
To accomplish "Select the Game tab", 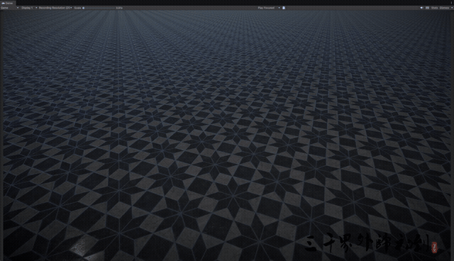I will pos(8,3).
